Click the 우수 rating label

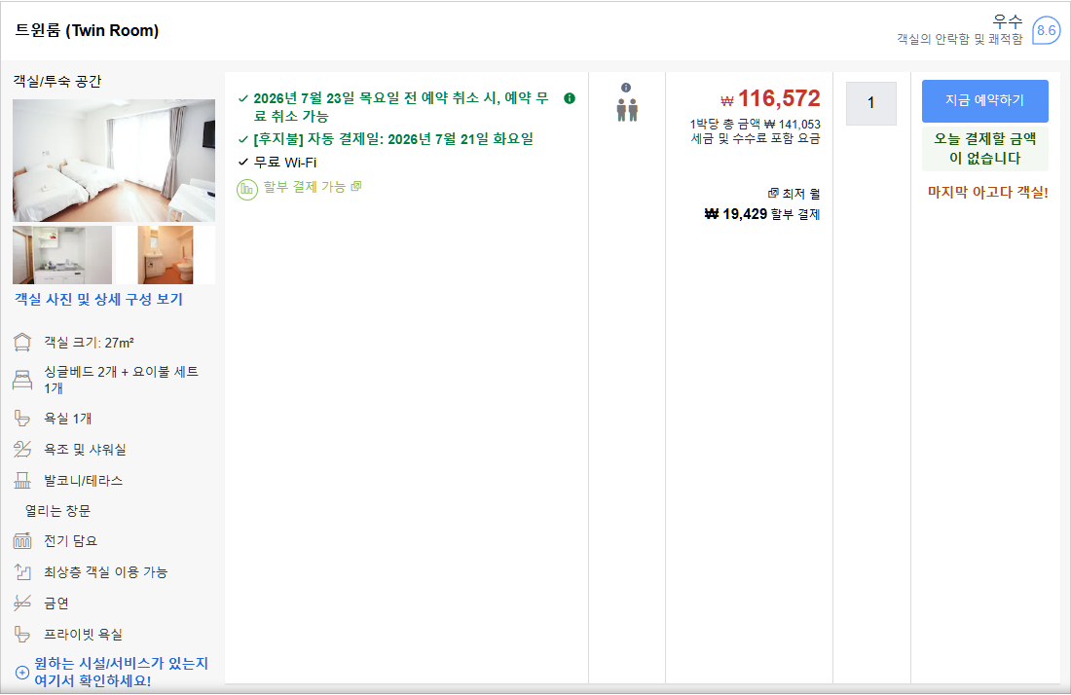click(1008, 21)
